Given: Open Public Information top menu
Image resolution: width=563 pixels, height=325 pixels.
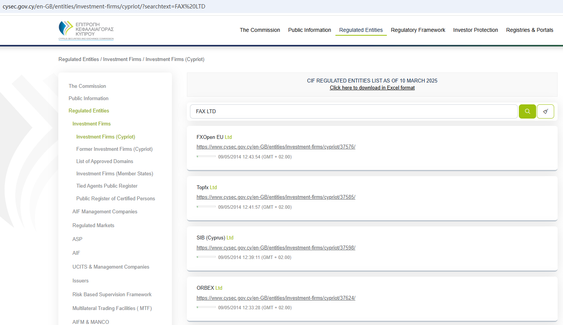Looking at the screenshot, I should click(309, 30).
